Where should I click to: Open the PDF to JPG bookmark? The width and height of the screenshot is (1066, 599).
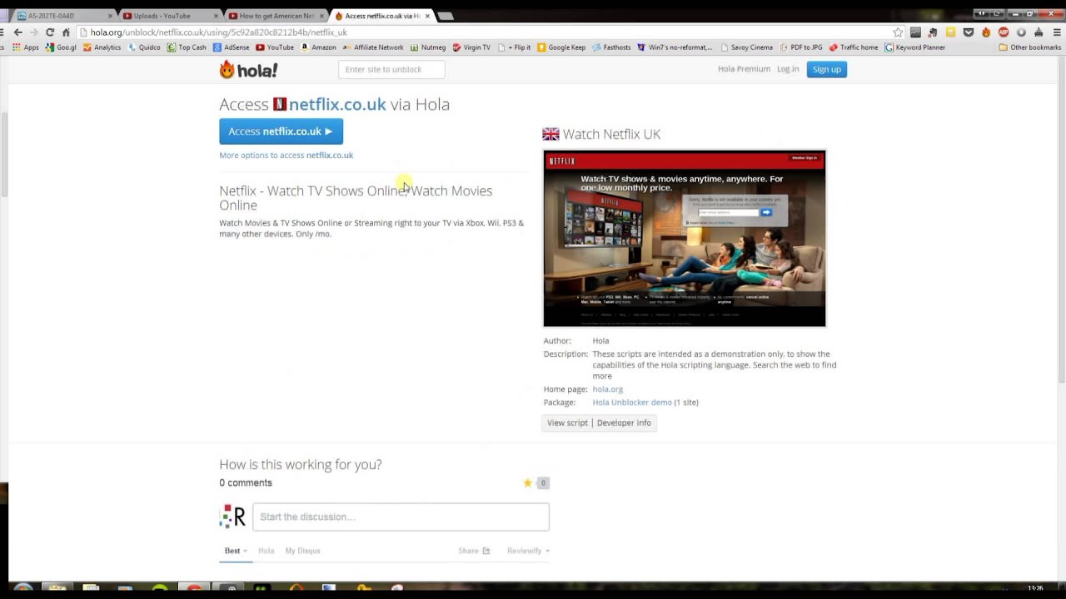click(801, 47)
